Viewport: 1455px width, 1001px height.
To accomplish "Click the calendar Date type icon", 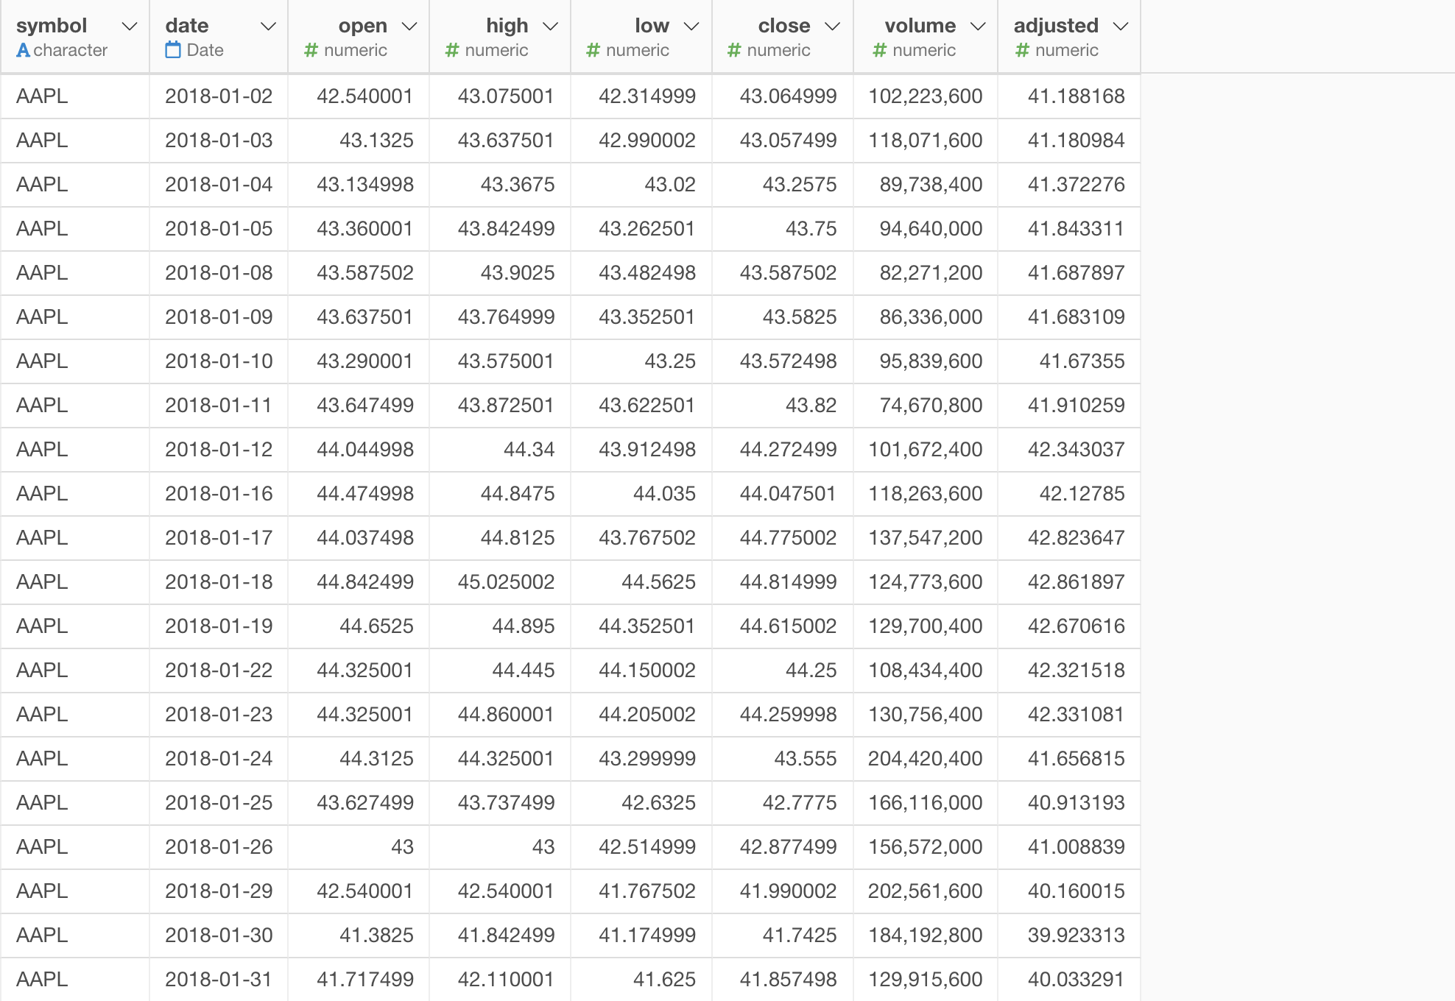I will [173, 50].
